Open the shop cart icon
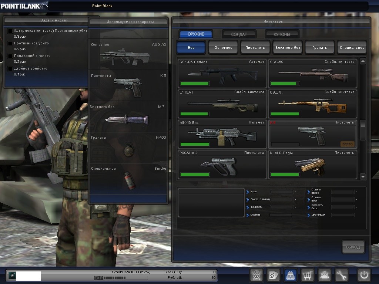379x284 pixels. point(307,275)
